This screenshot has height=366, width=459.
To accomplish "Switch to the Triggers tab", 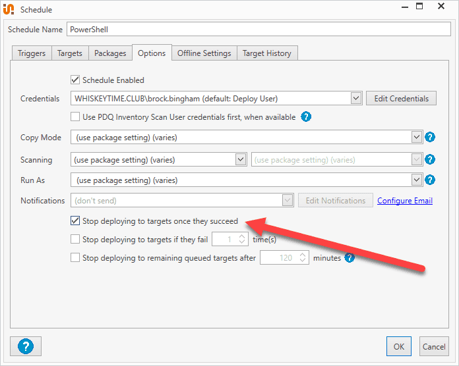I will pos(32,53).
